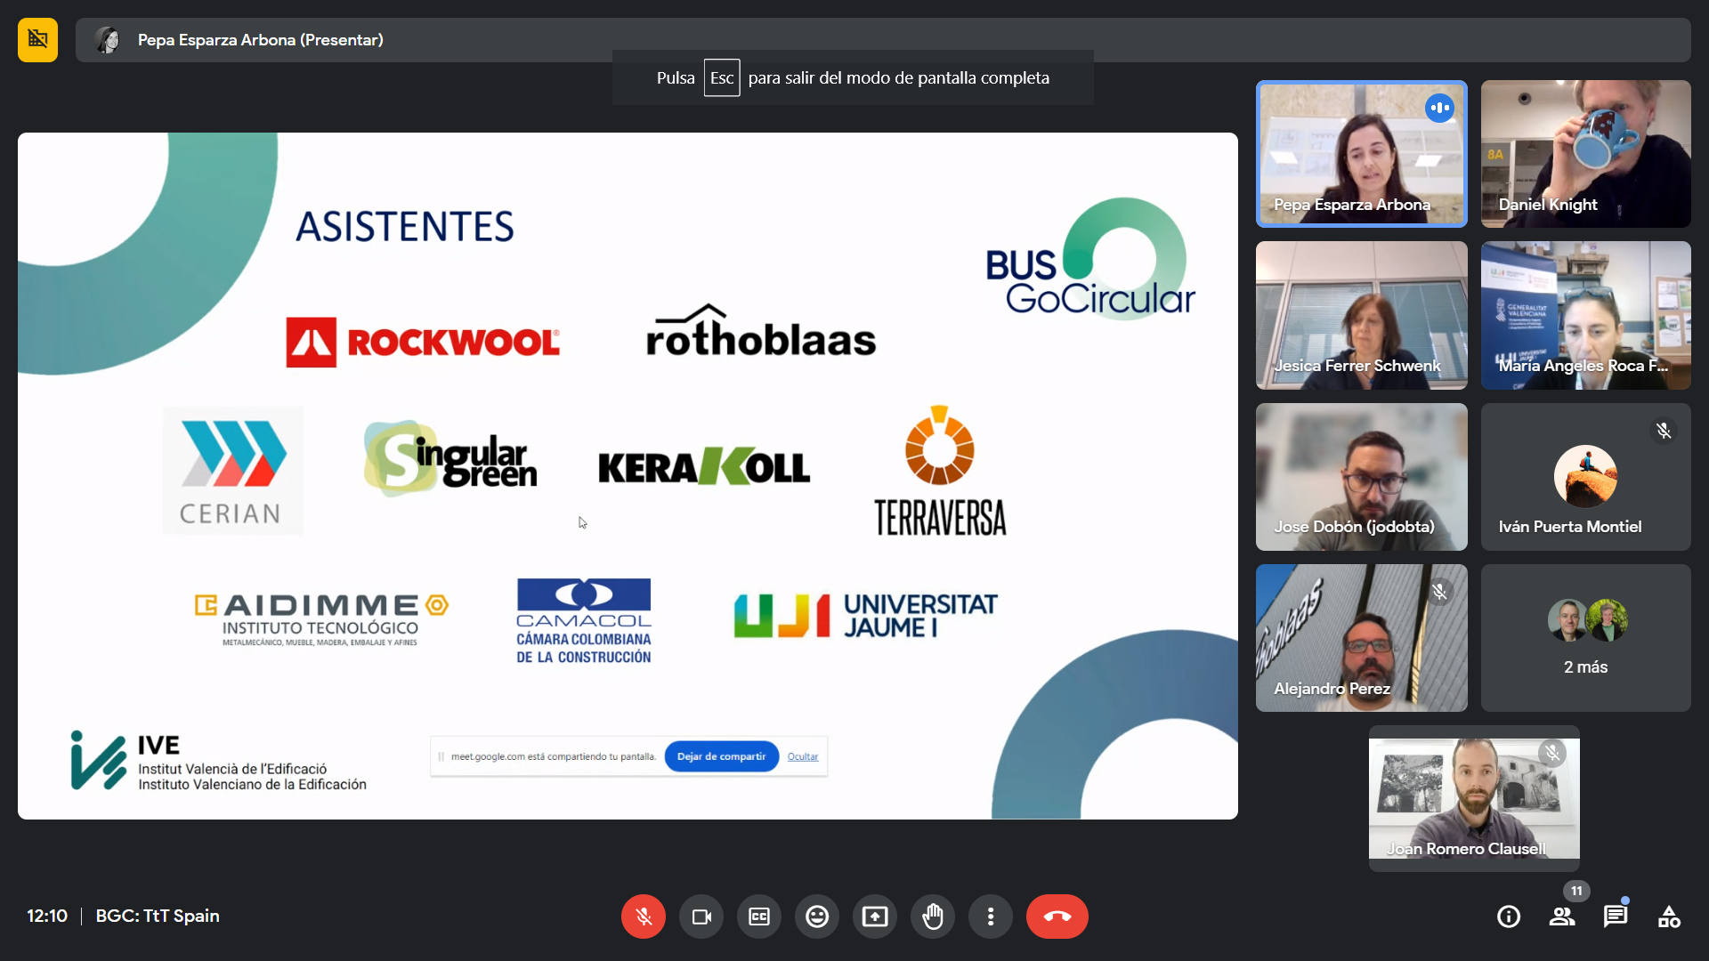Viewport: 1709px width, 961px height.
Task: Open the activities shapes icon
Action: 1669,917
